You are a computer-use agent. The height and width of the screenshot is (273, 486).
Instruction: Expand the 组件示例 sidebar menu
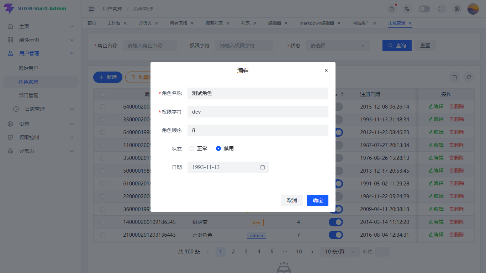[41, 40]
